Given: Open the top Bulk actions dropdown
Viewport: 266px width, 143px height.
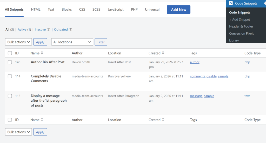Looking at the screenshot, I should pos(18,42).
